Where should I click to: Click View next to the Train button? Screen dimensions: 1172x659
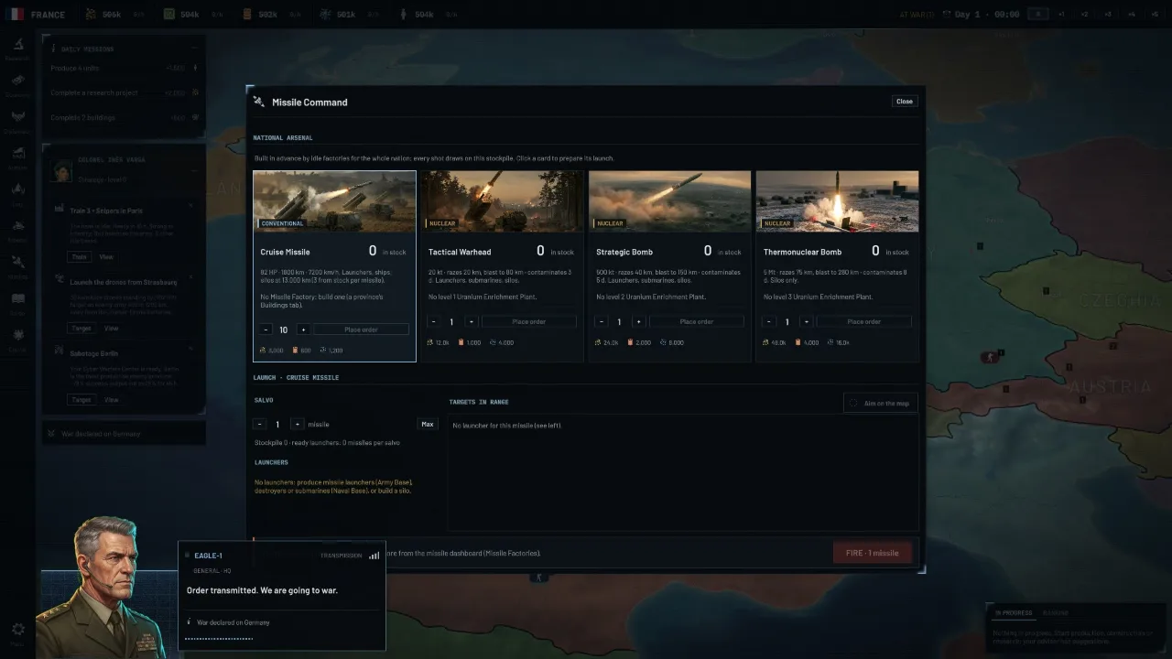(x=106, y=257)
